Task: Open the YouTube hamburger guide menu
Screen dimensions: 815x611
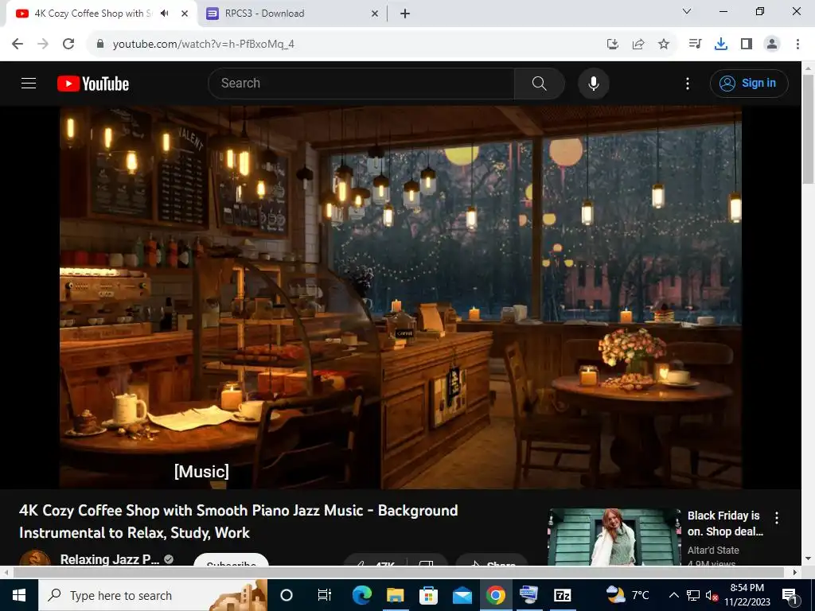Action: click(29, 83)
